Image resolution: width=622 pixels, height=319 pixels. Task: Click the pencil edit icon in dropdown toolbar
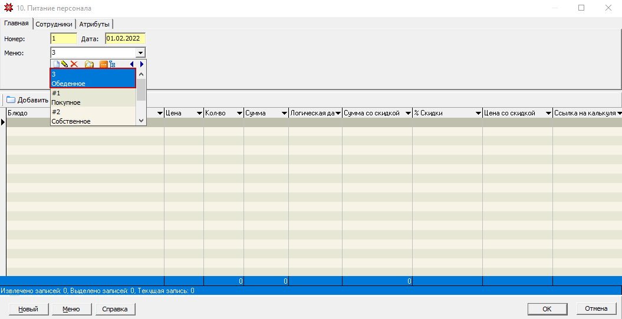pyautogui.click(x=64, y=64)
